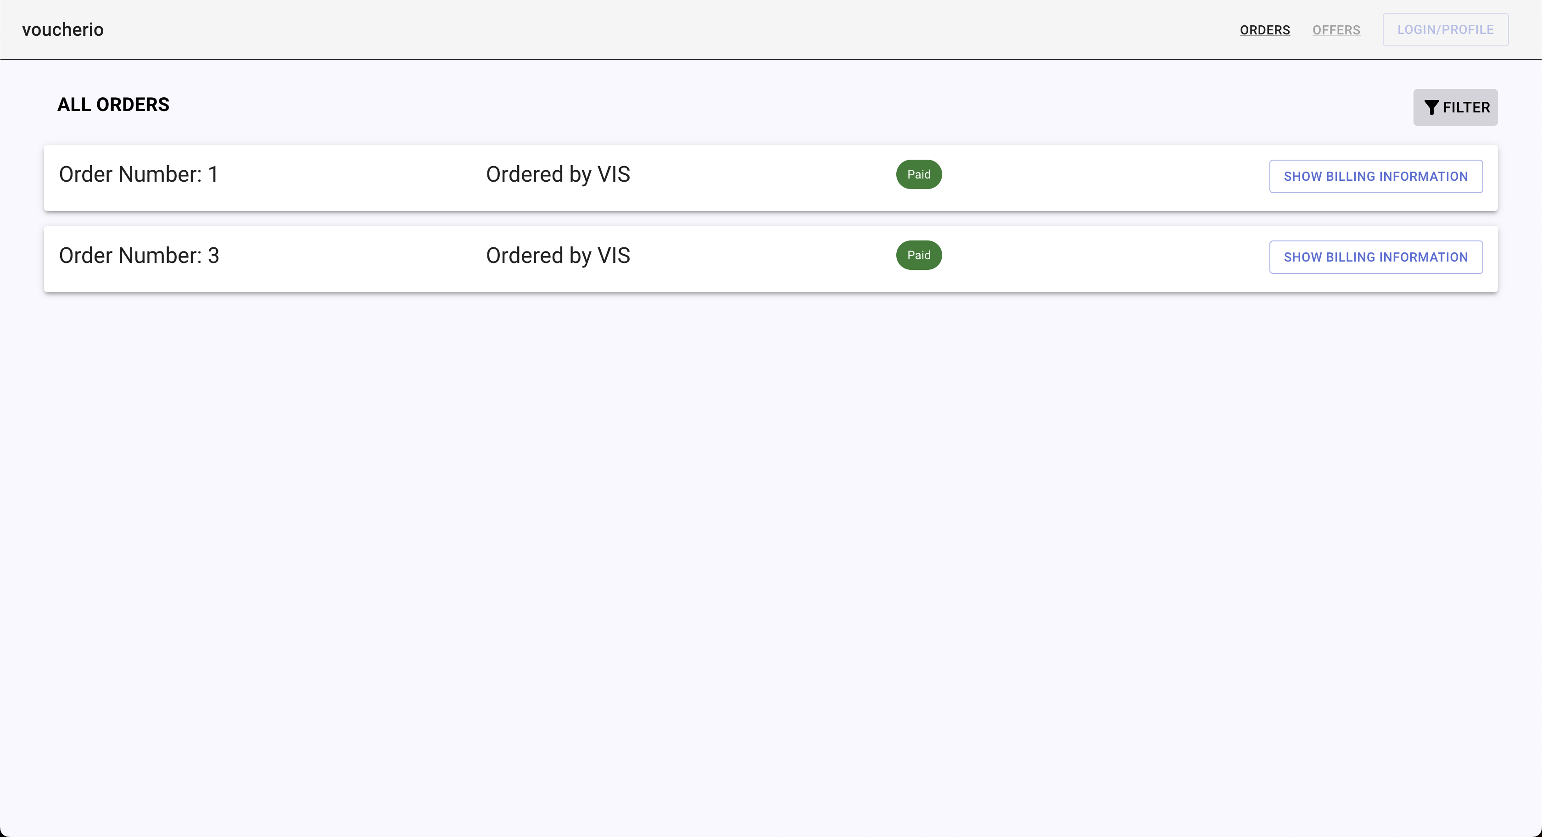The width and height of the screenshot is (1542, 837).
Task: Click "Ordered by VIS" in Order 1 row
Action: pyautogui.click(x=558, y=174)
